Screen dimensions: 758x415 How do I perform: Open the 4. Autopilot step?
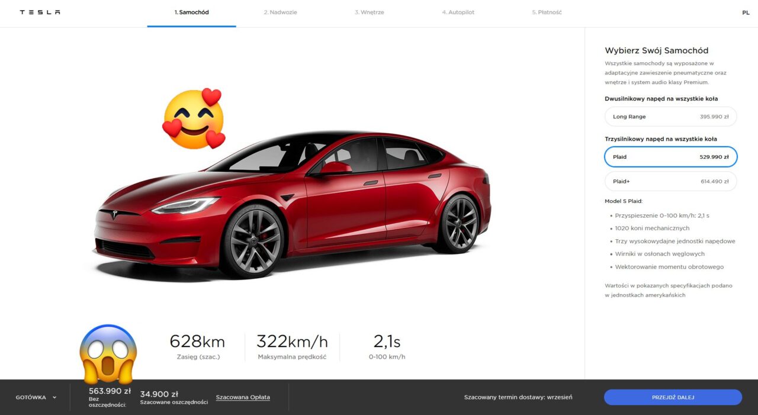(458, 12)
